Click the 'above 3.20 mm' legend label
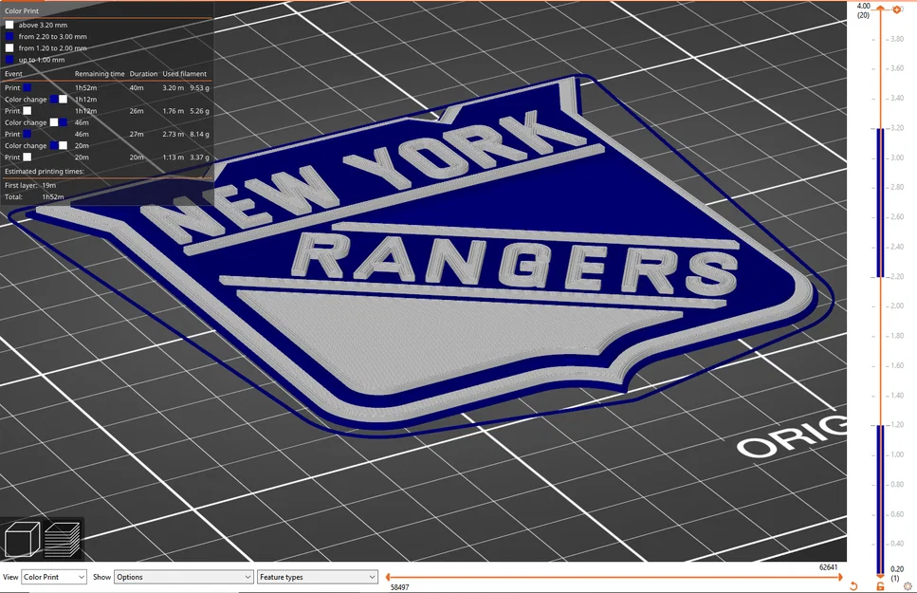Screen dimensions: 917x593 click(43, 26)
